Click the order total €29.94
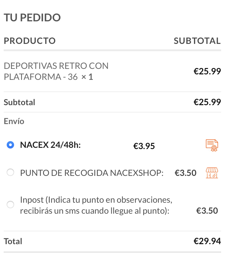The image size is (237, 253). [x=207, y=241]
